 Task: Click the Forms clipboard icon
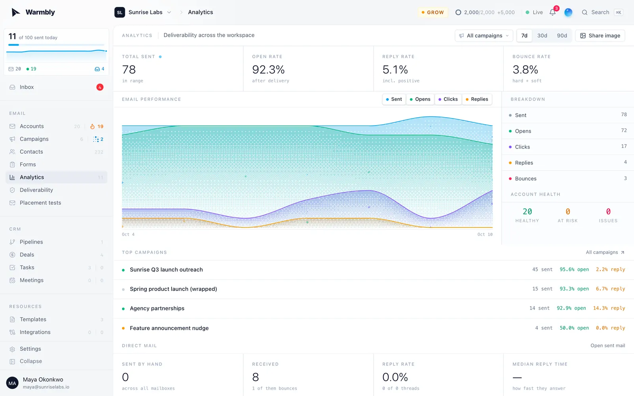pyautogui.click(x=12, y=164)
